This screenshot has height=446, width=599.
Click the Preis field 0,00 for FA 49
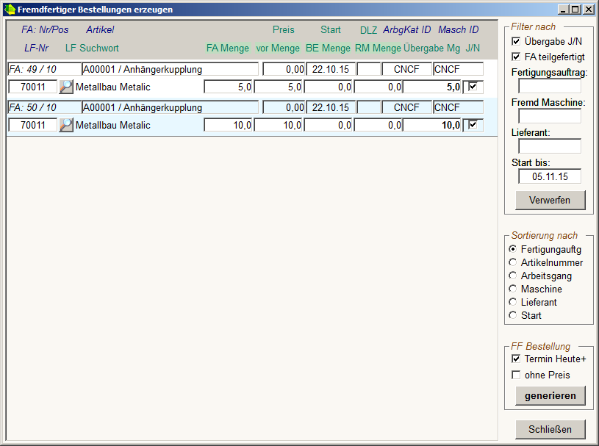click(x=284, y=69)
